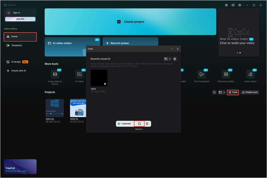This screenshot has width=267, height=178.
Task: Minimize the Trash dialog
Action: 172,49
